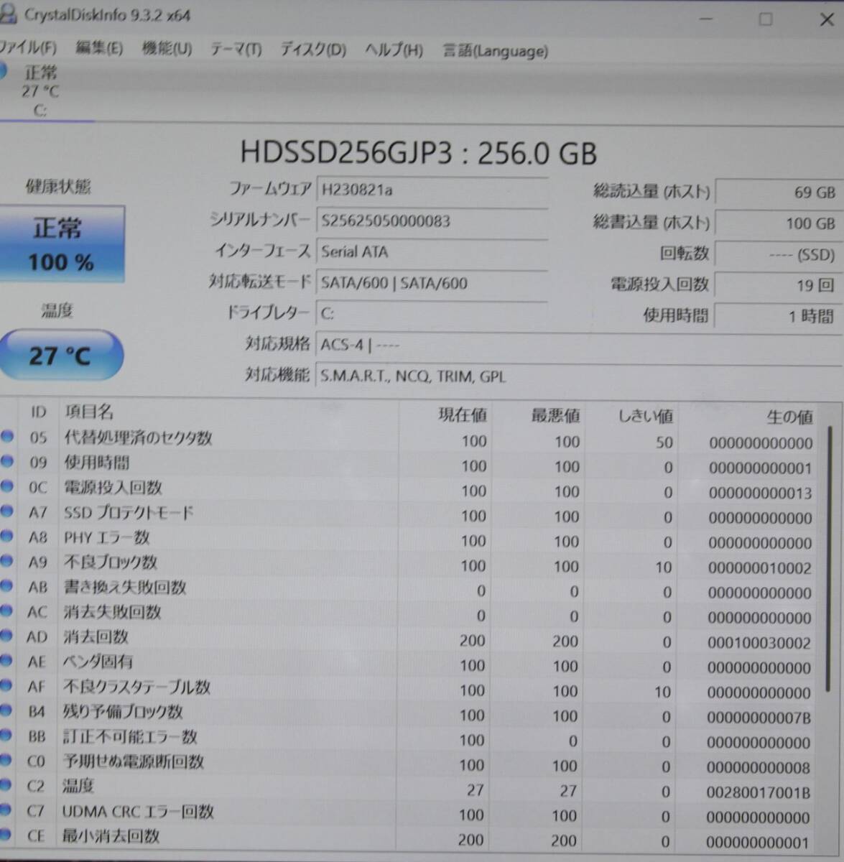Click the status dot next to UDMA CRC エラー回数
The image size is (844, 862).
[7, 810]
